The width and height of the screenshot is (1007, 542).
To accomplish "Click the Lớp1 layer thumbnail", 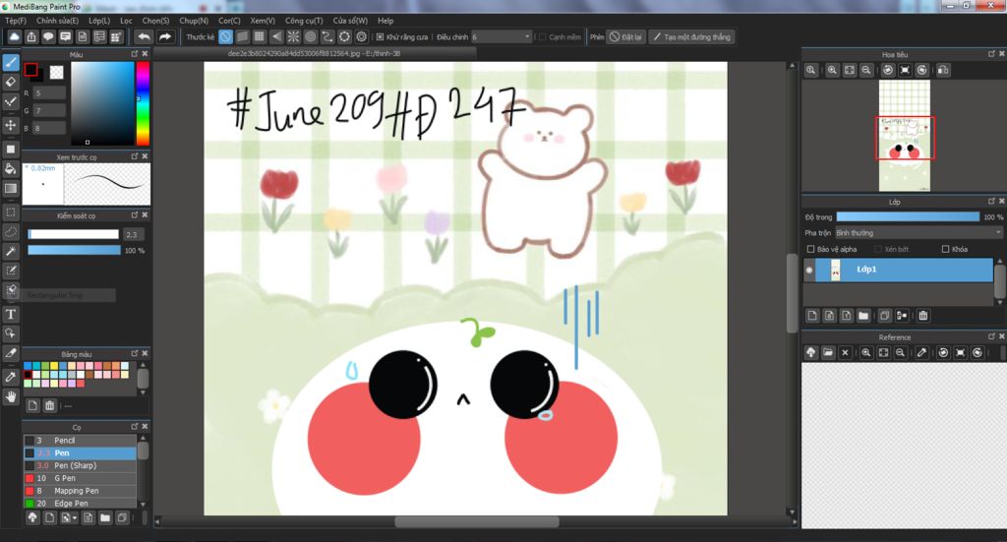I will [x=836, y=270].
